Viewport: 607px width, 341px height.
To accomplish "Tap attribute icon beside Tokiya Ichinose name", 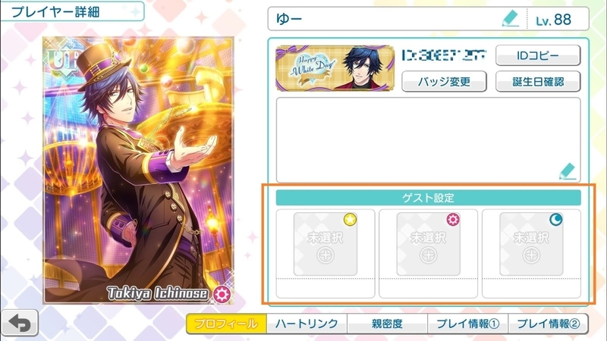I will 222,295.
